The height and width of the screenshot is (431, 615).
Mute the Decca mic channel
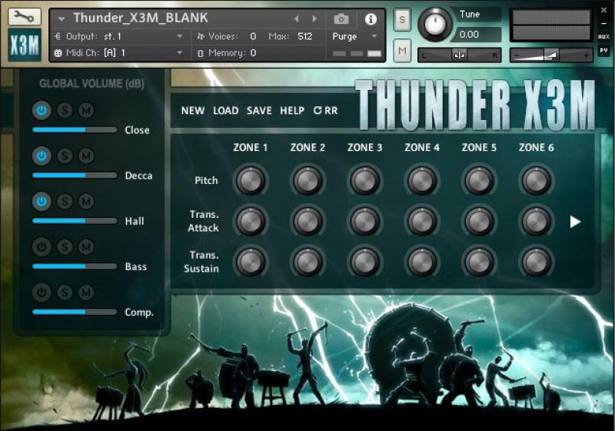coord(86,155)
